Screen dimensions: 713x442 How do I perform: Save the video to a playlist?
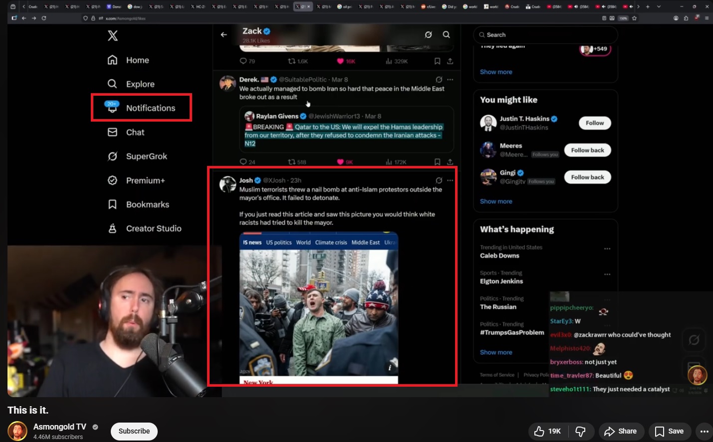click(669, 431)
